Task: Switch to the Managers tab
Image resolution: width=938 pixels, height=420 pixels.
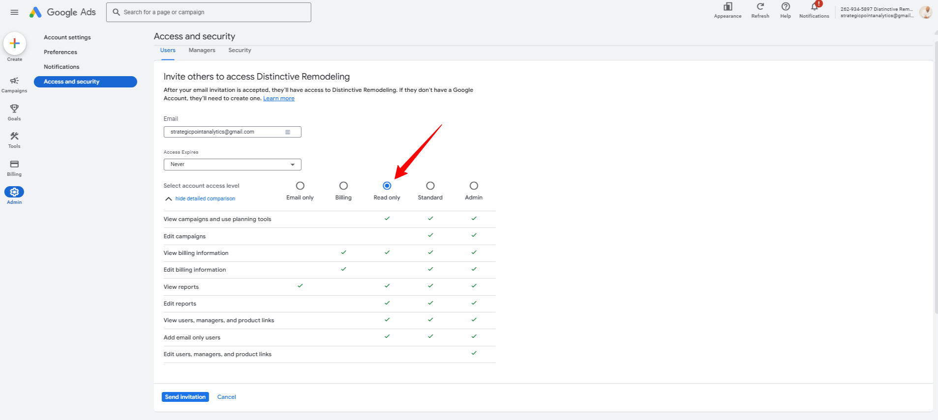Action: pyautogui.click(x=202, y=50)
